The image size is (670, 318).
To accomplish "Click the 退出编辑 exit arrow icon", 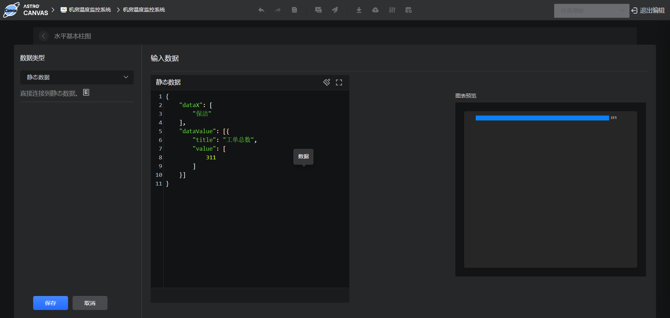I will (634, 10).
